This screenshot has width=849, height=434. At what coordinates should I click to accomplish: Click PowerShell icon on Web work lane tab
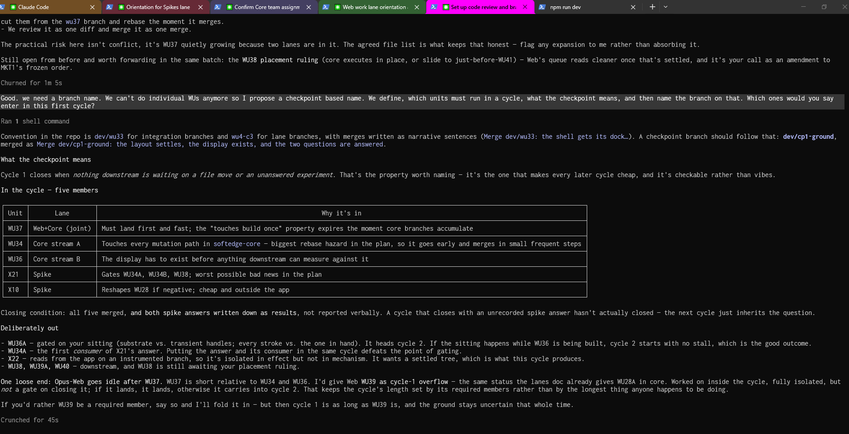pos(326,7)
